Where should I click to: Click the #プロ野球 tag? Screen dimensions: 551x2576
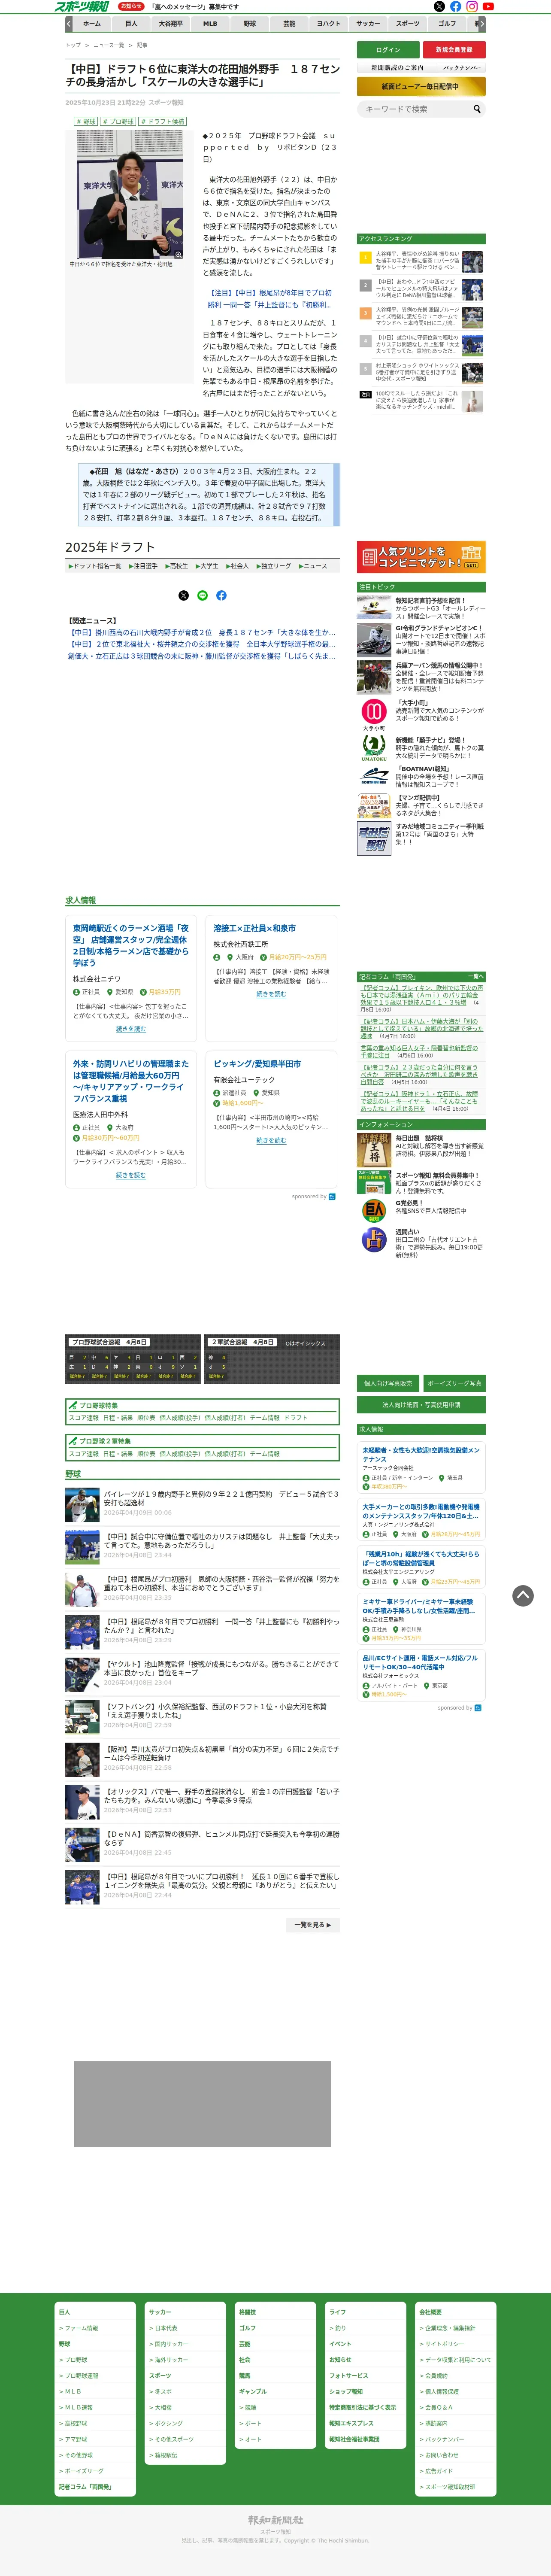pyautogui.click(x=118, y=121)
